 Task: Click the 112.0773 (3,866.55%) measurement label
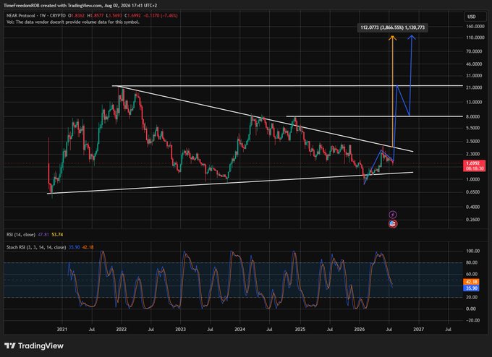coord(393,27)
